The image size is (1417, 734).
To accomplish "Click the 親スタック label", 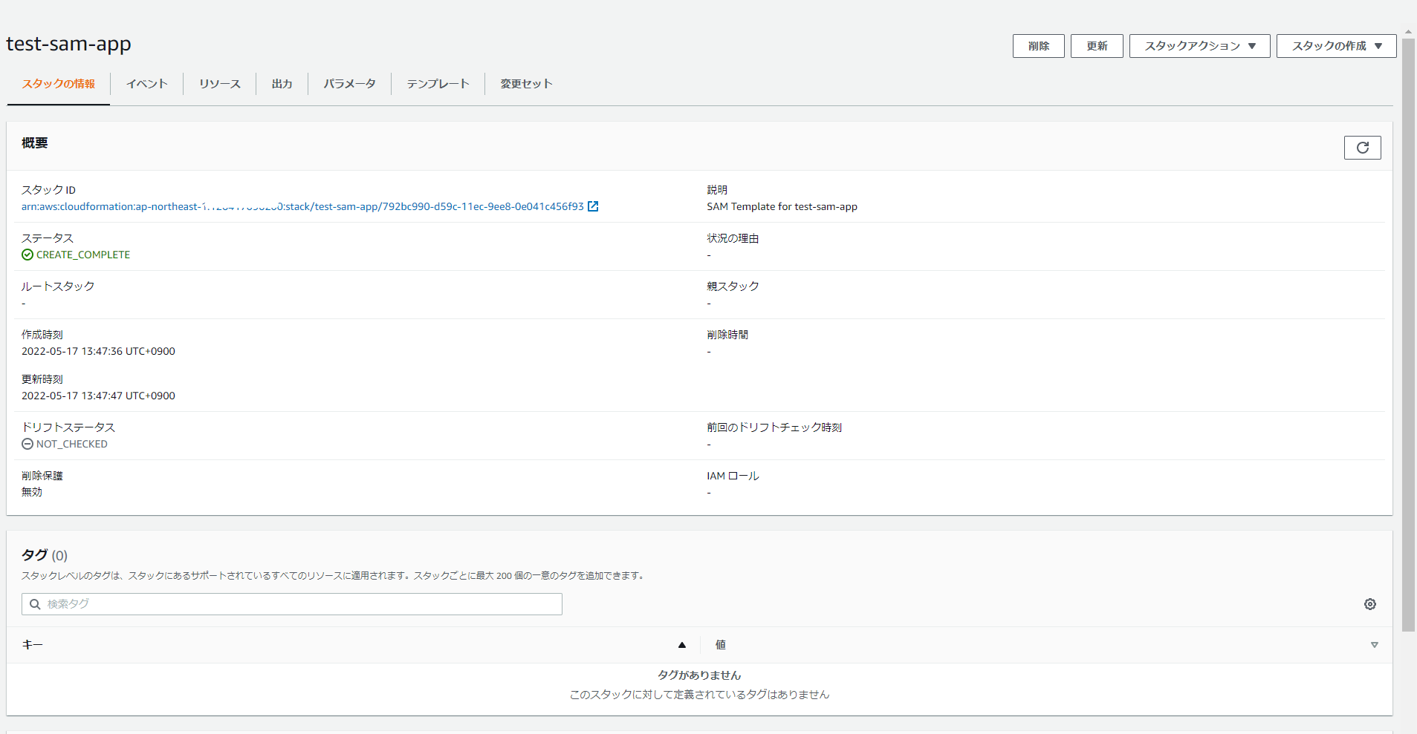I will click(733, 286).
